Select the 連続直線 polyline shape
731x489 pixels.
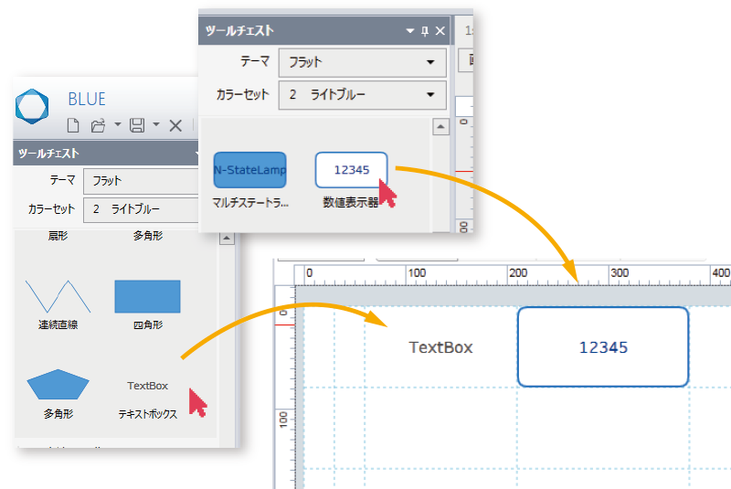(x=58, y=296)
